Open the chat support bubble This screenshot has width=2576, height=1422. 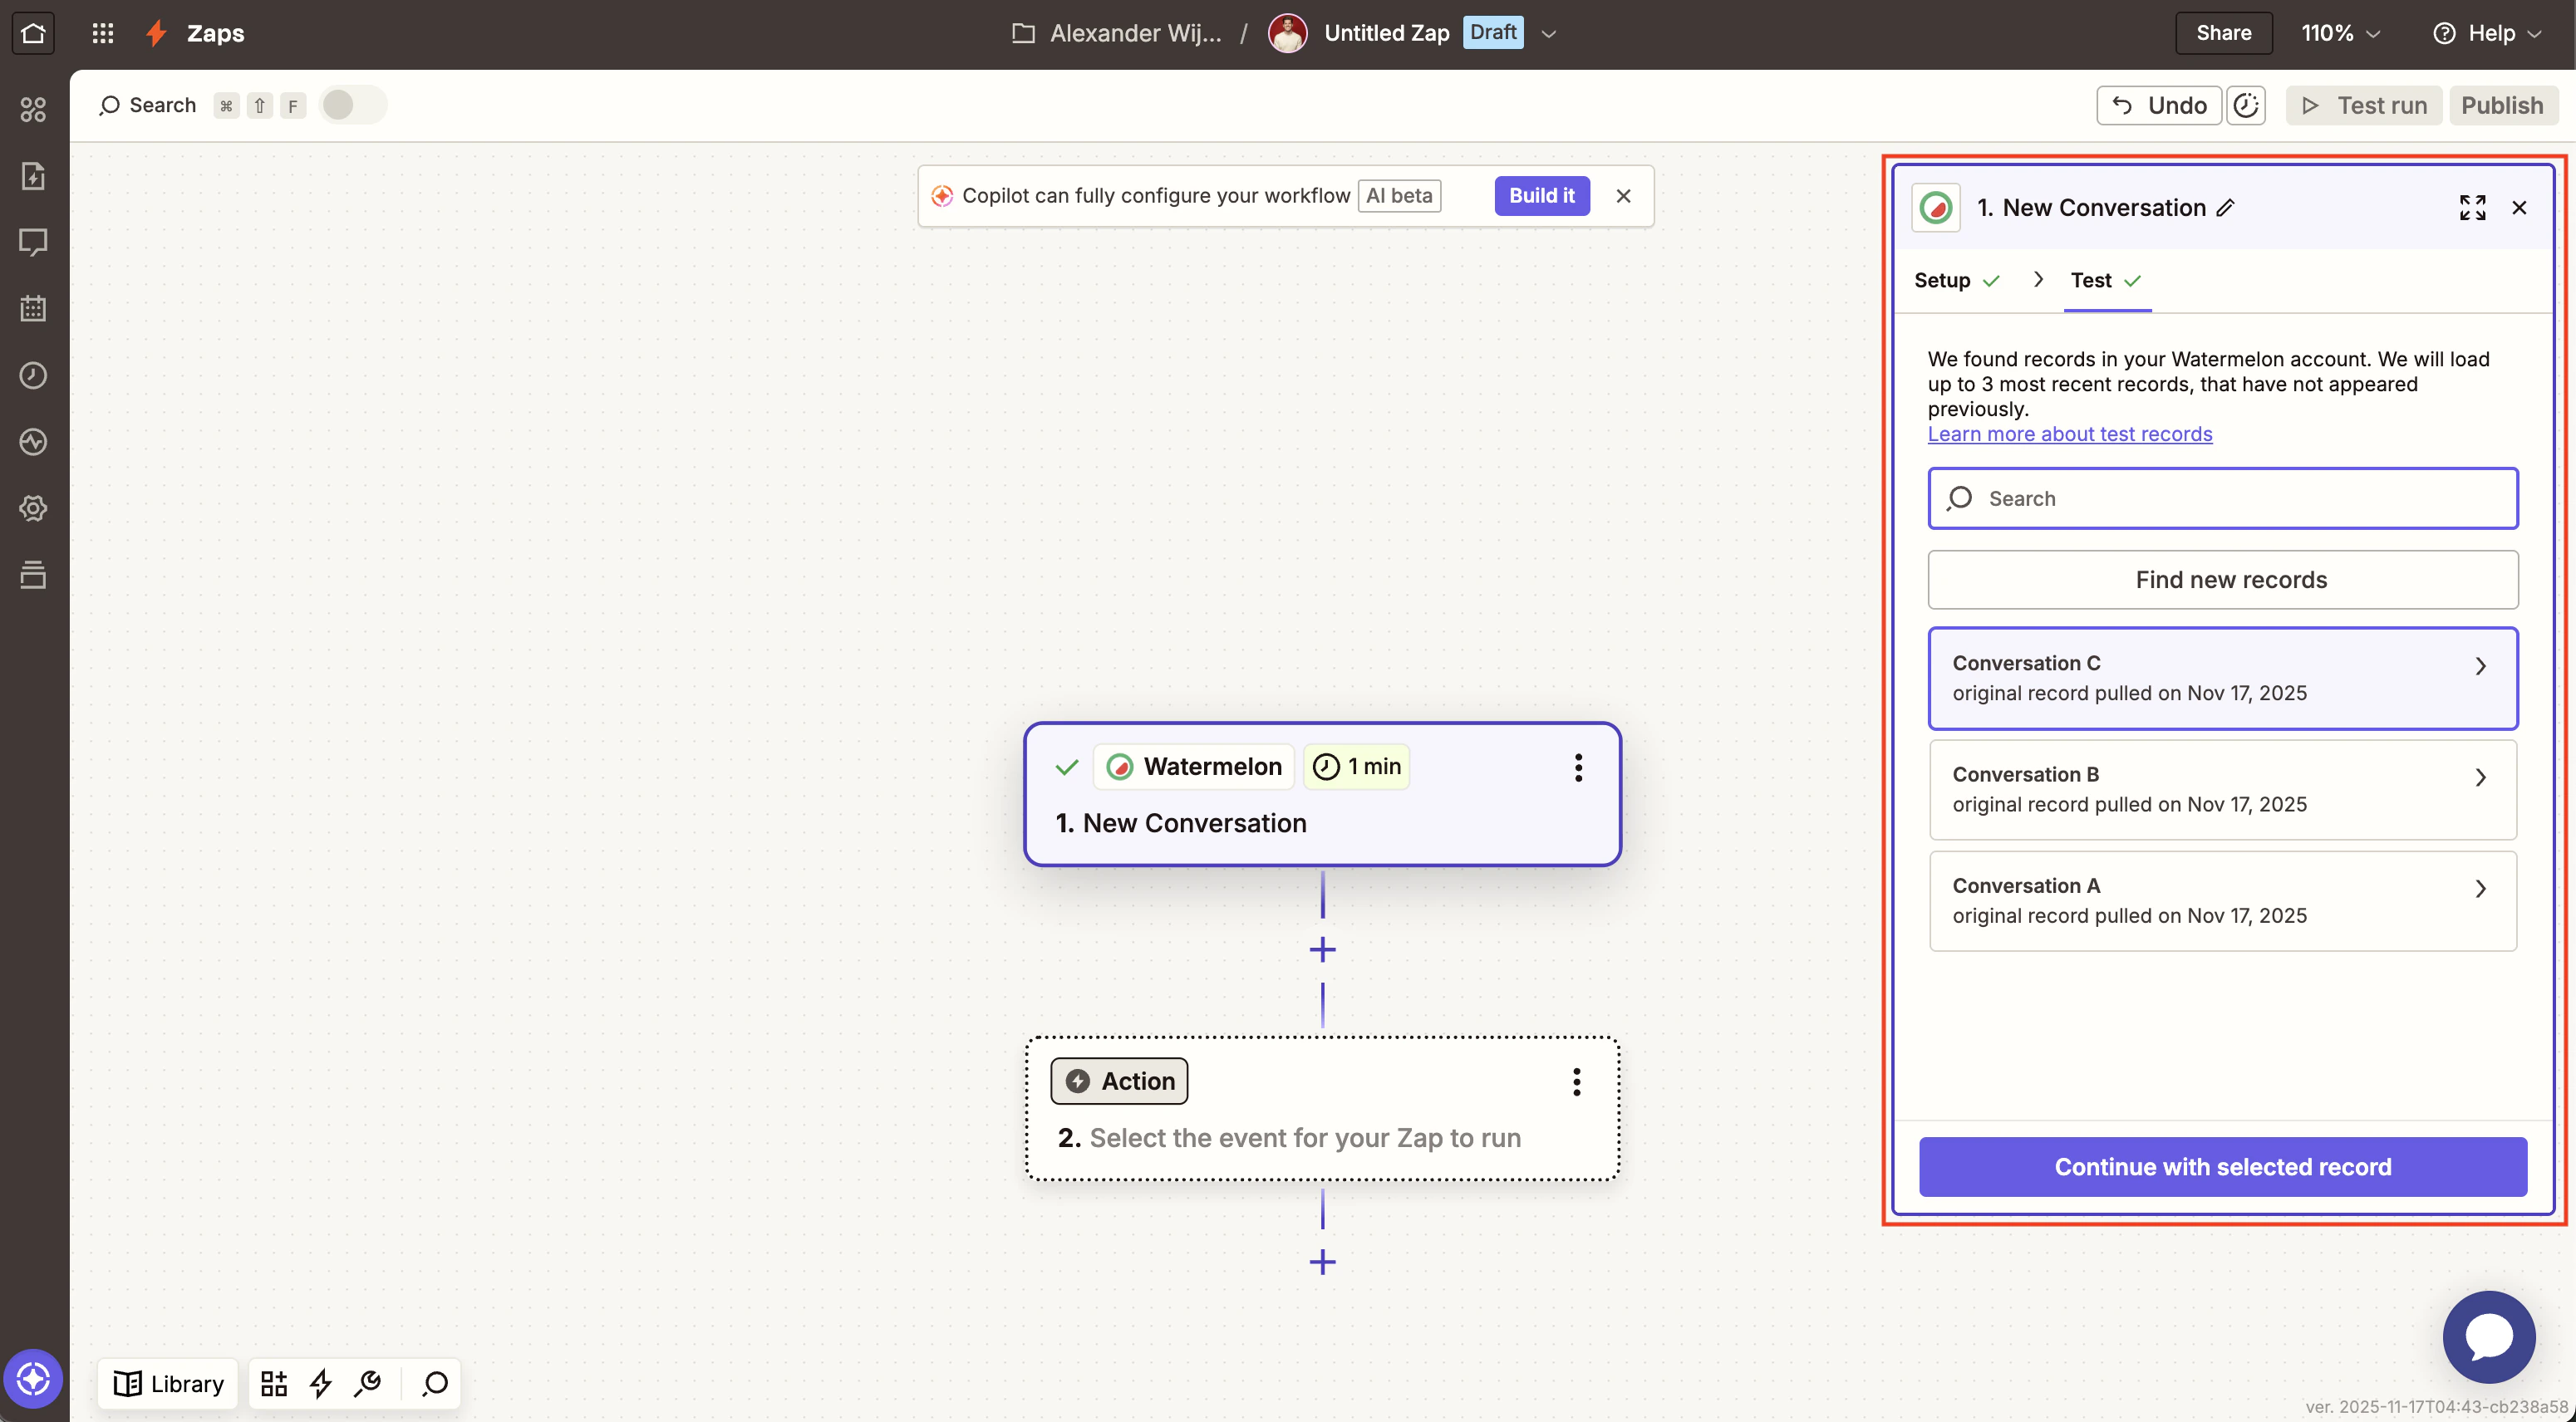2488,1337
